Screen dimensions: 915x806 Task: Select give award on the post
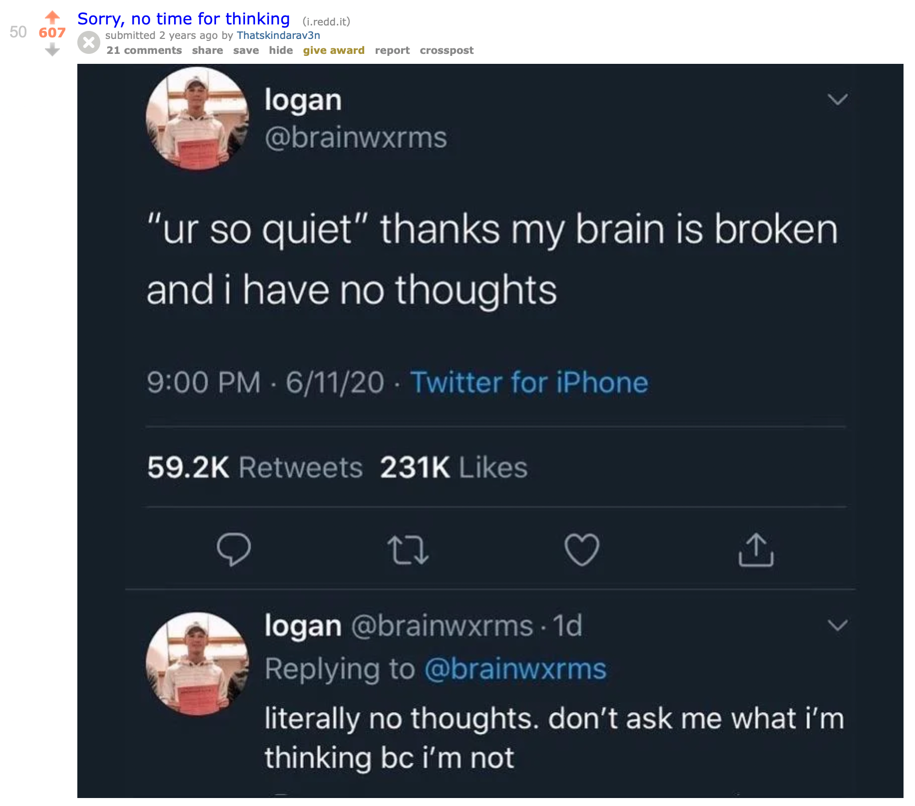coord(334,50)
